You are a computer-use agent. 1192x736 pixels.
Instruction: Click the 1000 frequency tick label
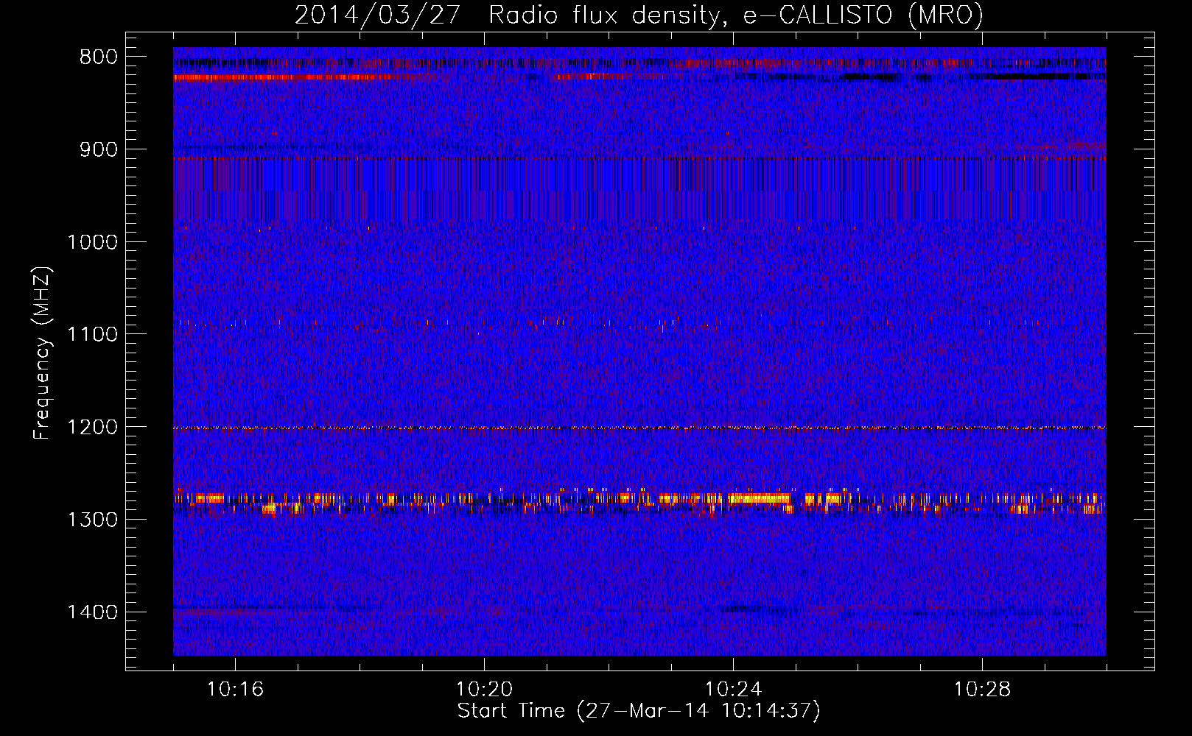(x=92, y=242)
